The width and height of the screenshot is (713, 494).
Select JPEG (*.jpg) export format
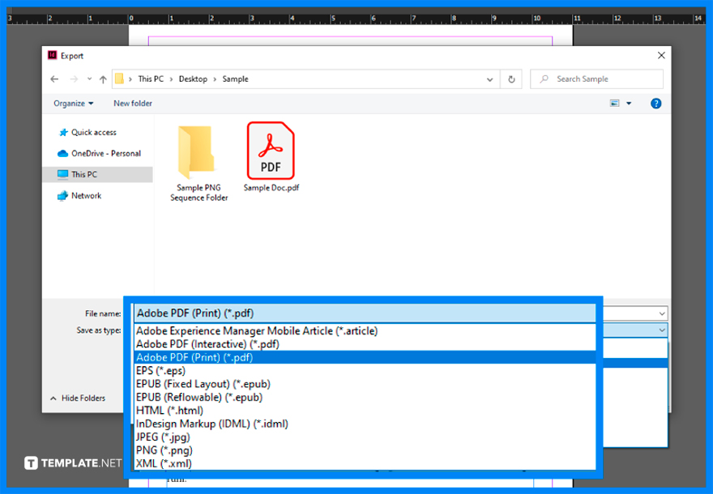pos(162,437)
